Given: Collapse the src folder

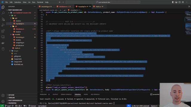Looking at the screenshot, I should pos(10,15).
